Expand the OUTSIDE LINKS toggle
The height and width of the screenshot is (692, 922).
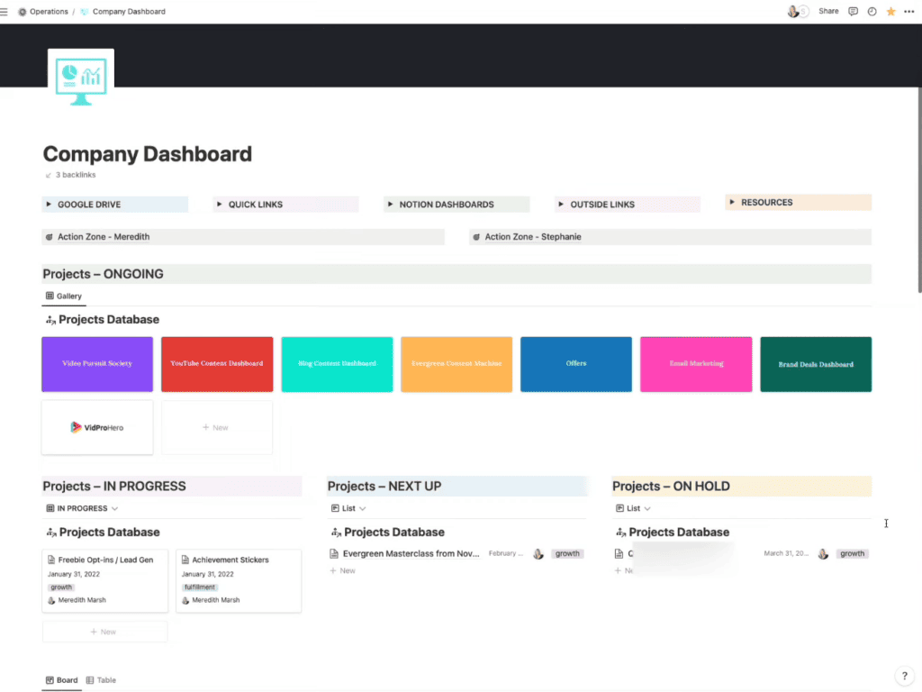click(561, 205)
